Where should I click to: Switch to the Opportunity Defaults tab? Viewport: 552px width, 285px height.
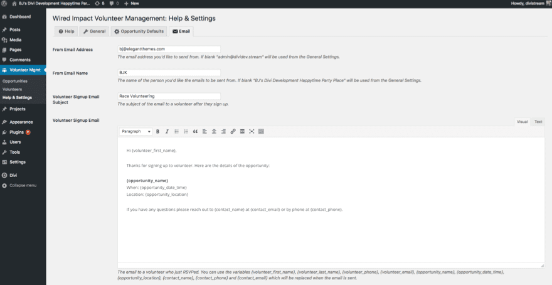point(139,31)
